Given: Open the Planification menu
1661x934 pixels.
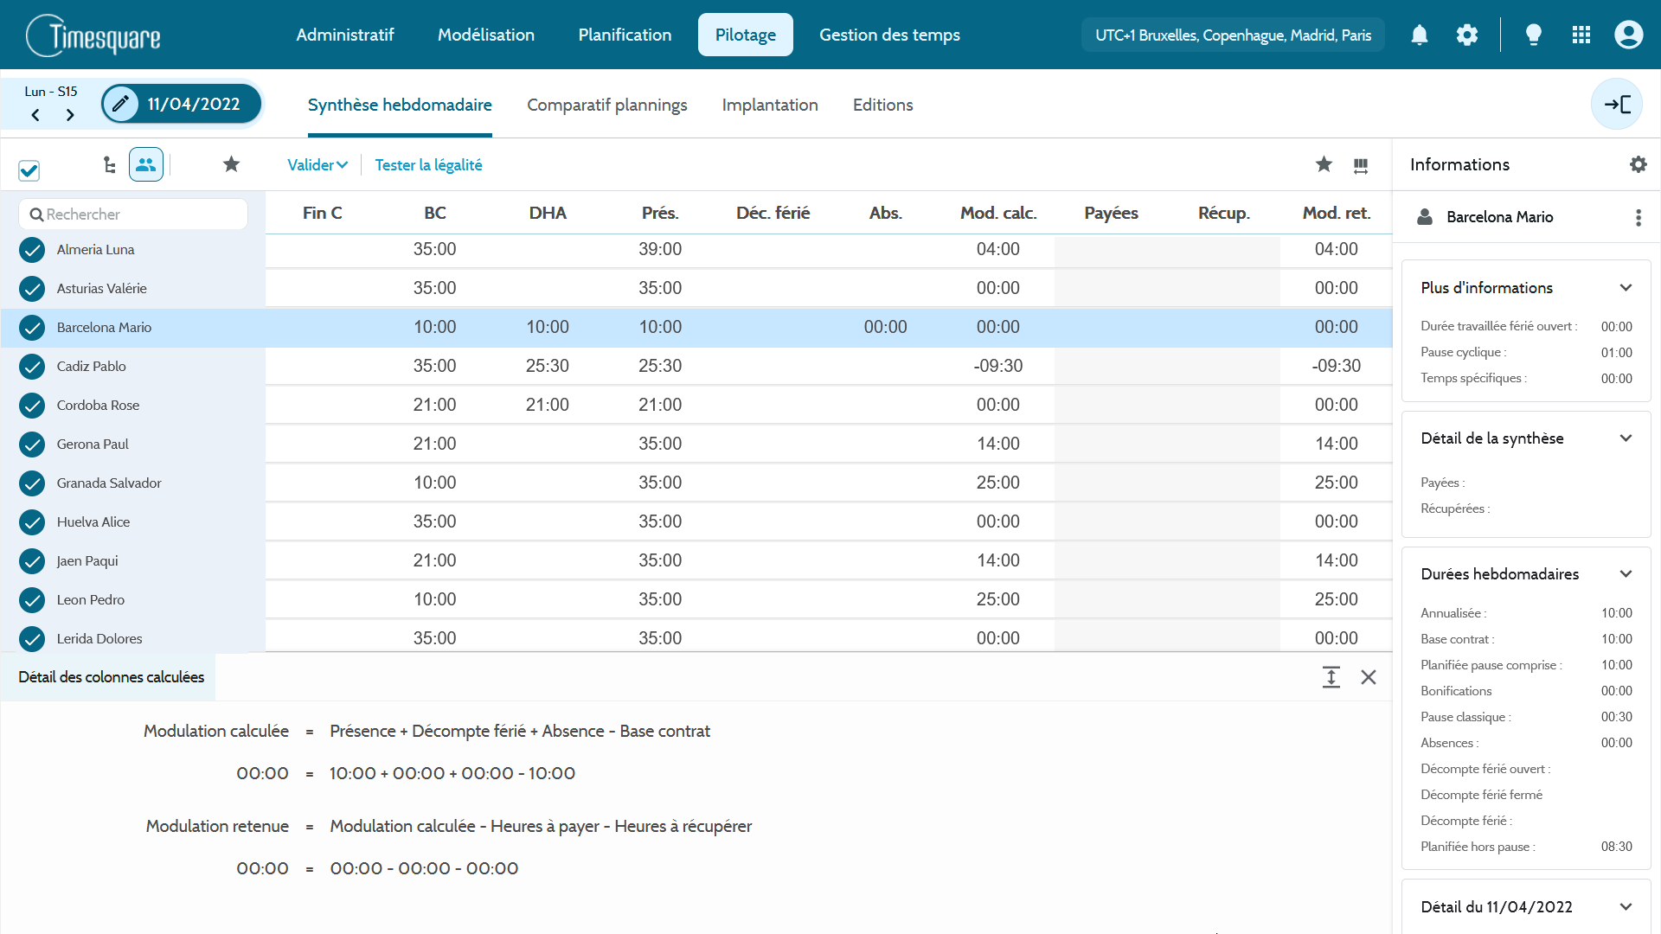Looking at the screenshot, I should pos(625,35).
